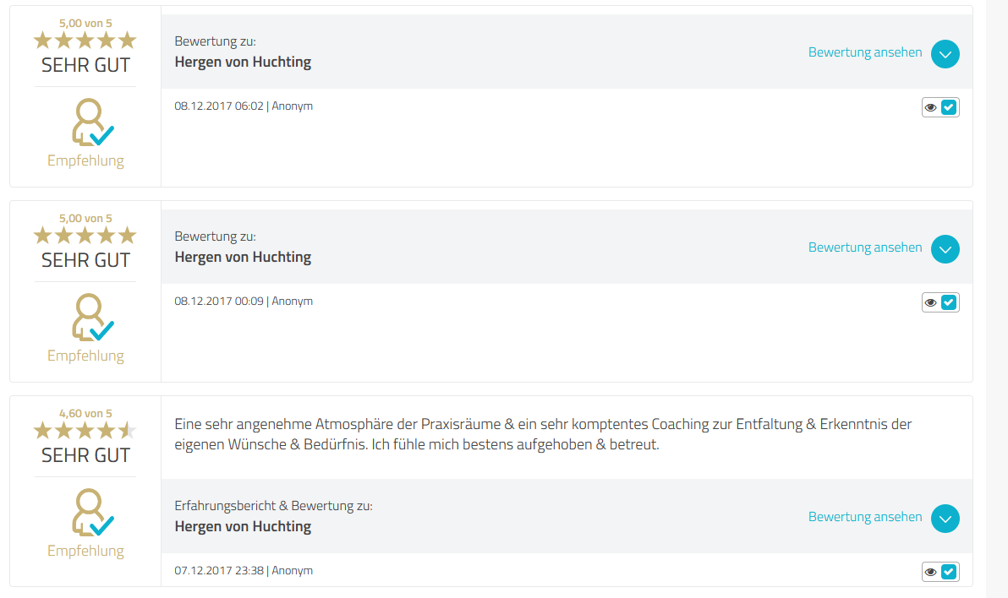
Task: Click the eye icon for the 00:09 review
Action: click(x=931, y=302)
